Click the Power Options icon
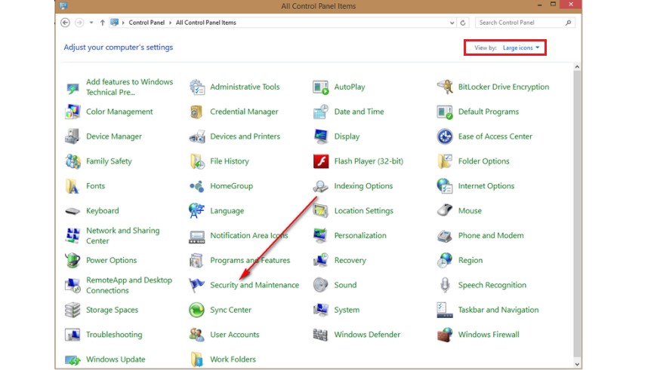The image size is (654, 370). tap(73, 261)
